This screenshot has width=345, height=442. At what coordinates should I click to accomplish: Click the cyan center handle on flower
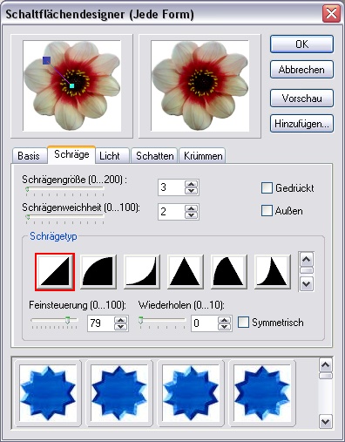(71, 85)
